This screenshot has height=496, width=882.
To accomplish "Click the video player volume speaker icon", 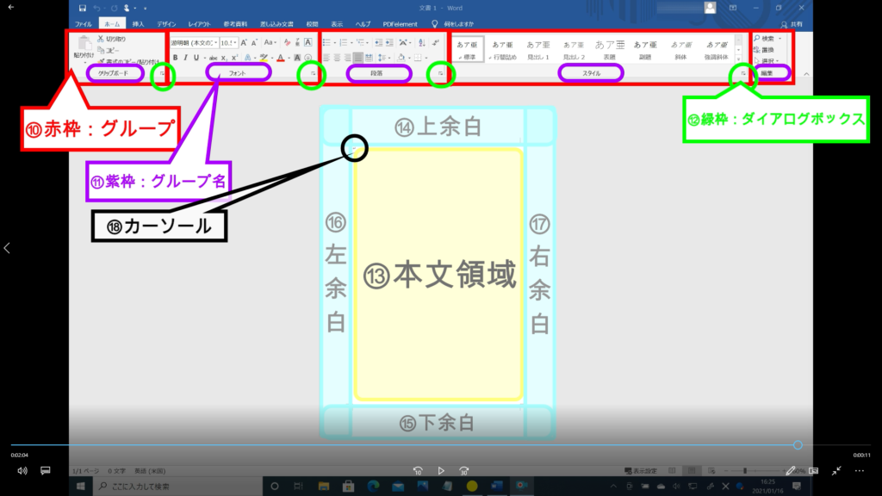I will pyautogui.click(x=22, y=471).
